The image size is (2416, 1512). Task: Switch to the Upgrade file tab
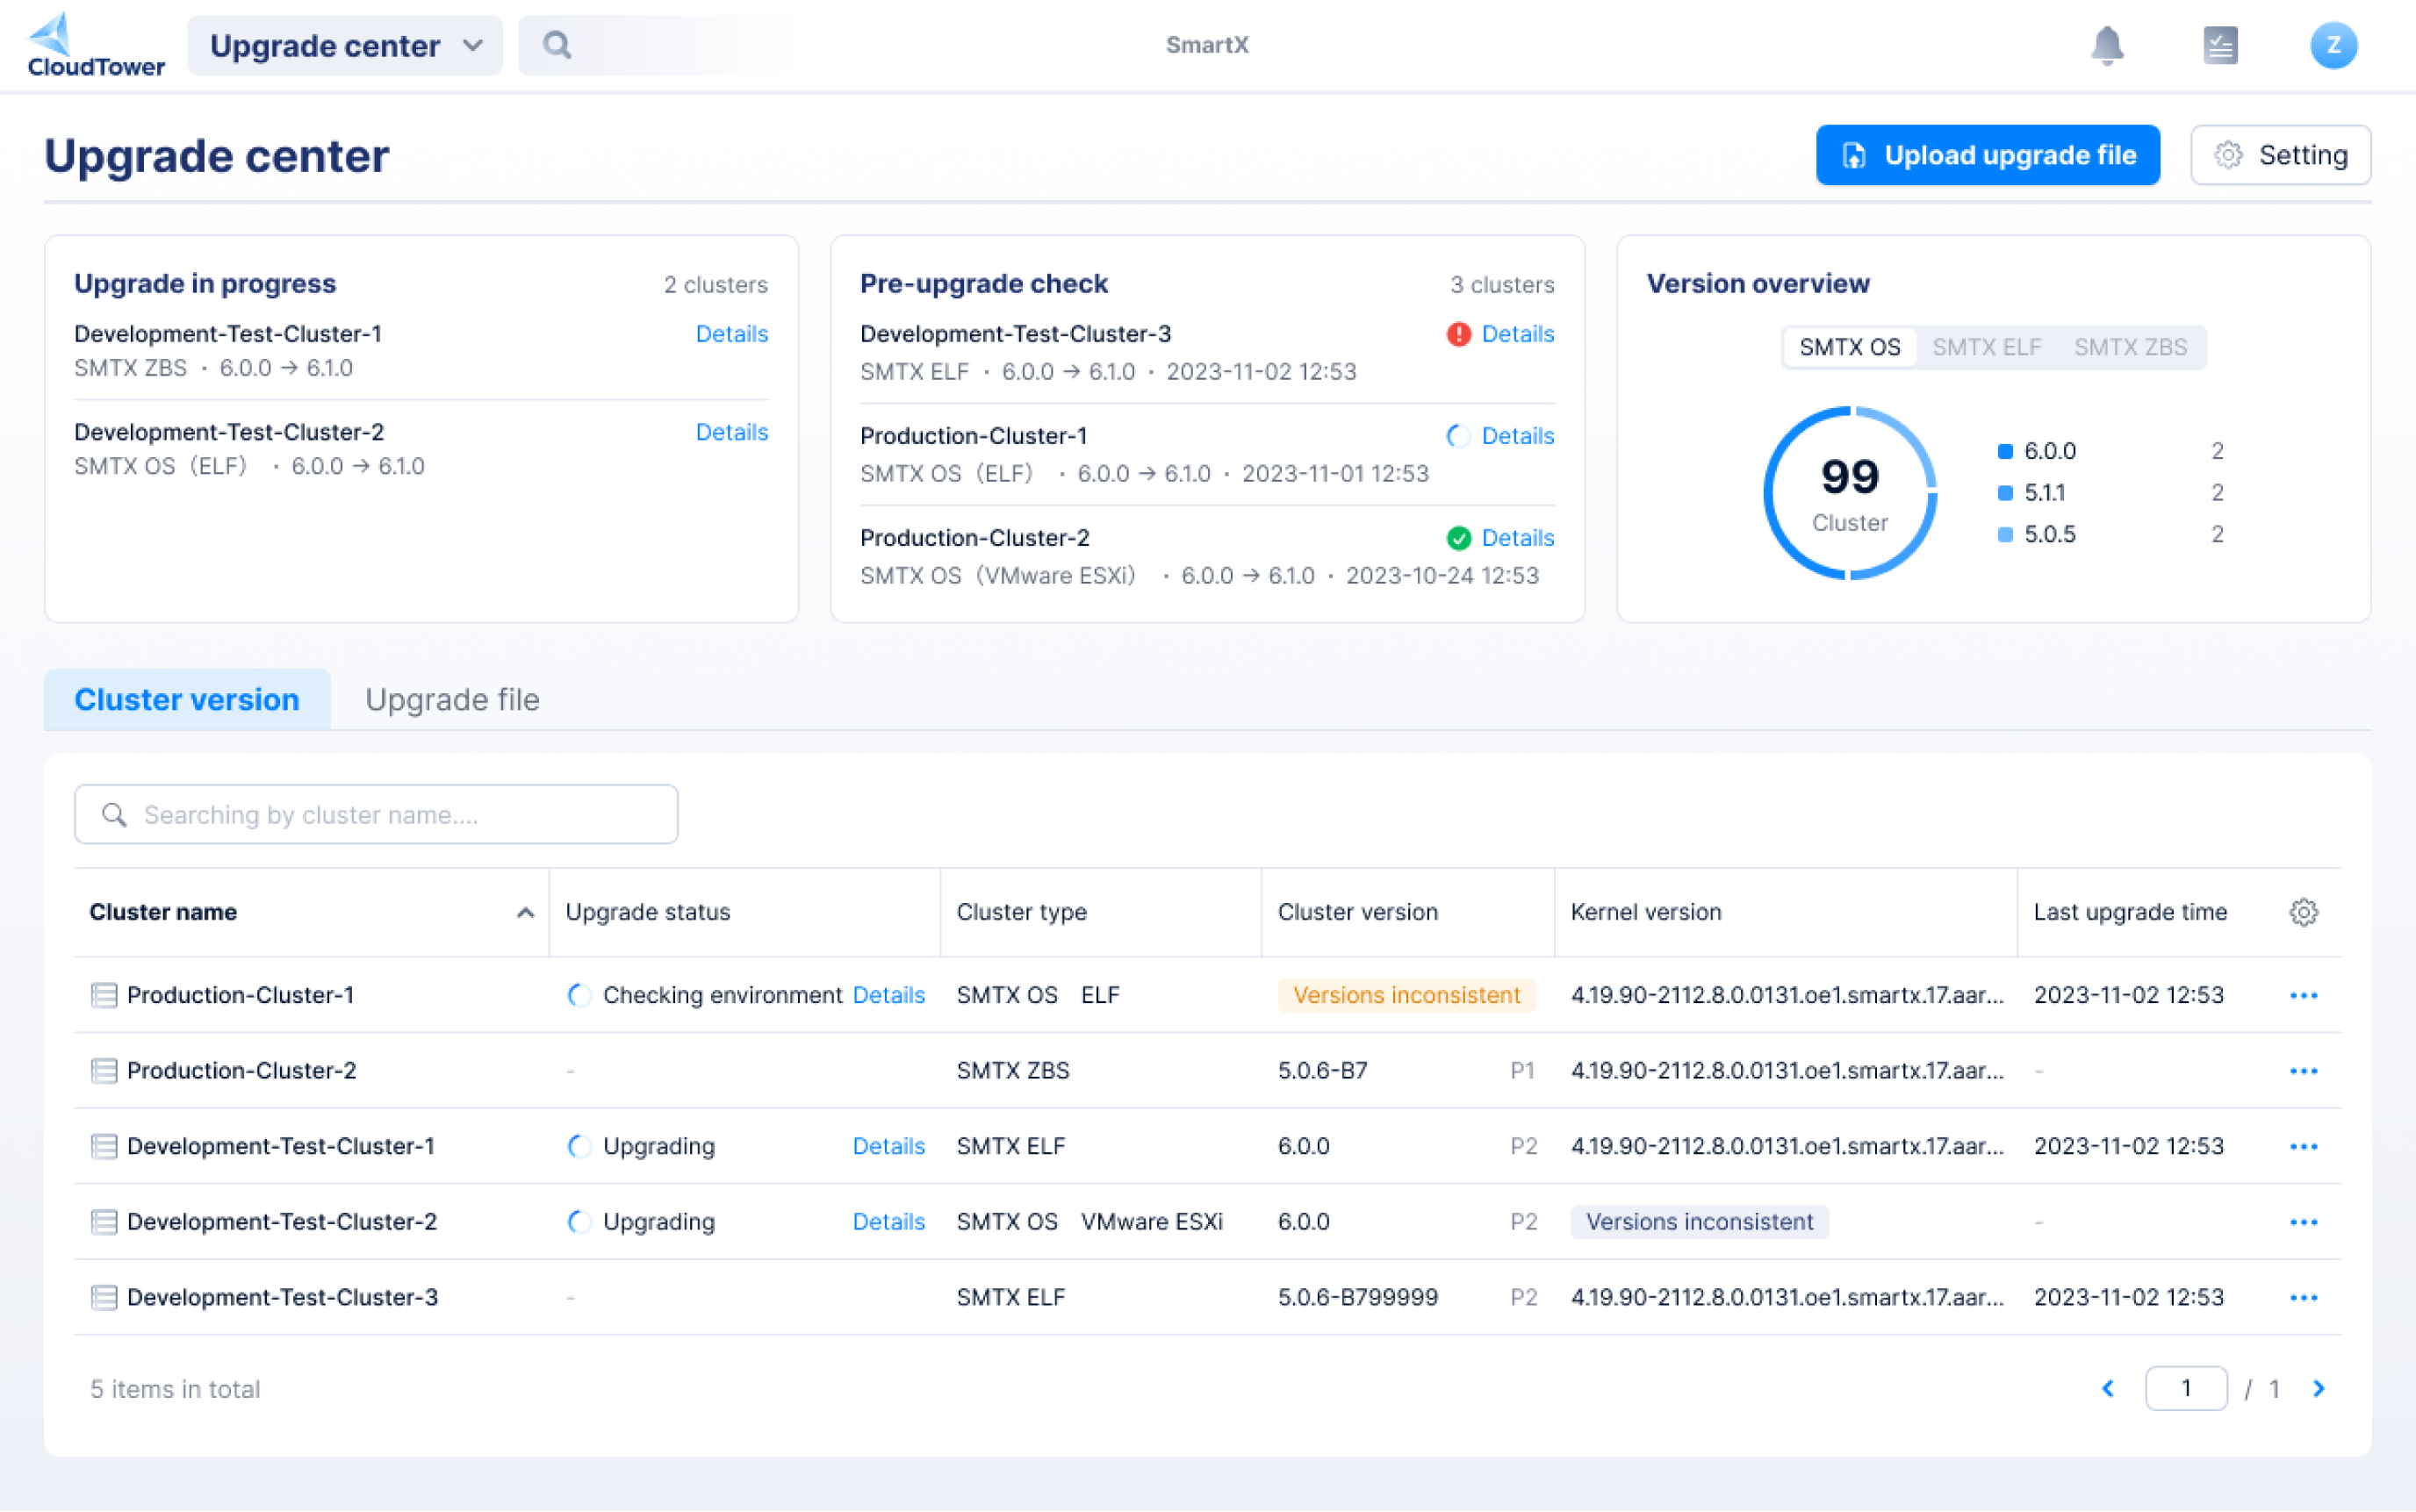click(452, 700)
